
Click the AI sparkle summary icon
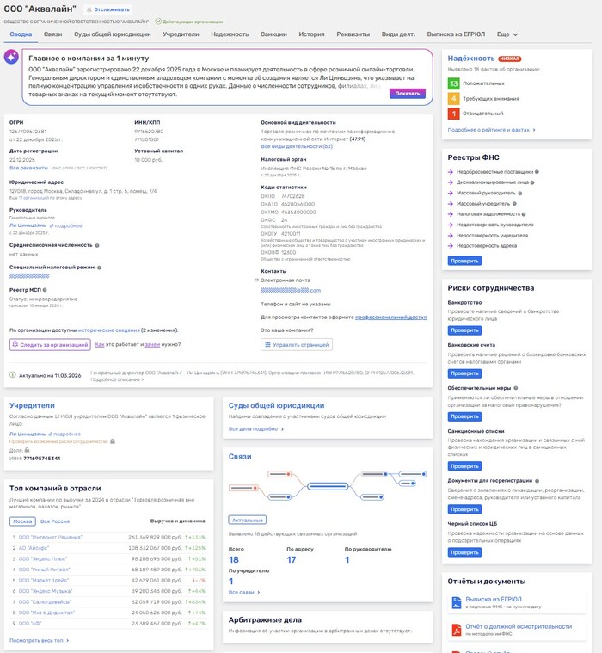tap(11, 57)
